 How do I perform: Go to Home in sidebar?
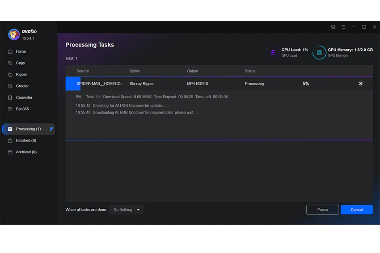(21, 51)
